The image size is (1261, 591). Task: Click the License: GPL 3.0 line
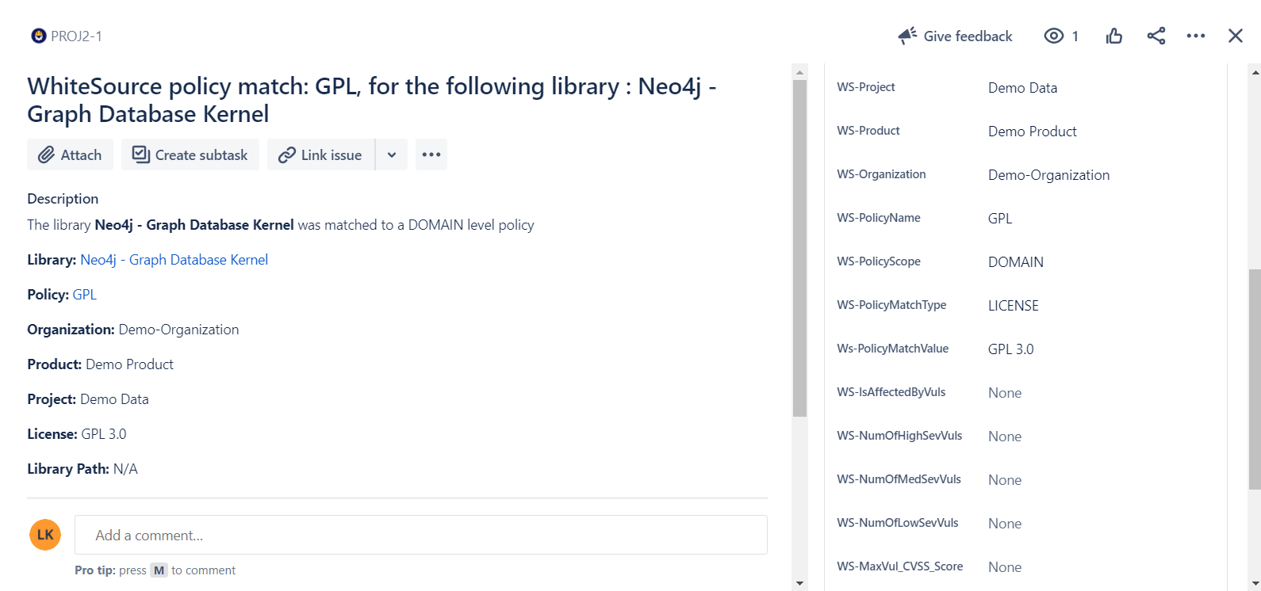[x=77, y=434]
